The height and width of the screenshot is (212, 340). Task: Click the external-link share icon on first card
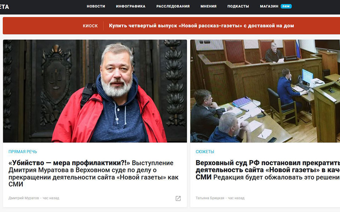click(x=178, y=198)
